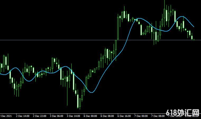
Task: Click the '2 Dec 22:00' time axis label
Action: pos(40,116)
